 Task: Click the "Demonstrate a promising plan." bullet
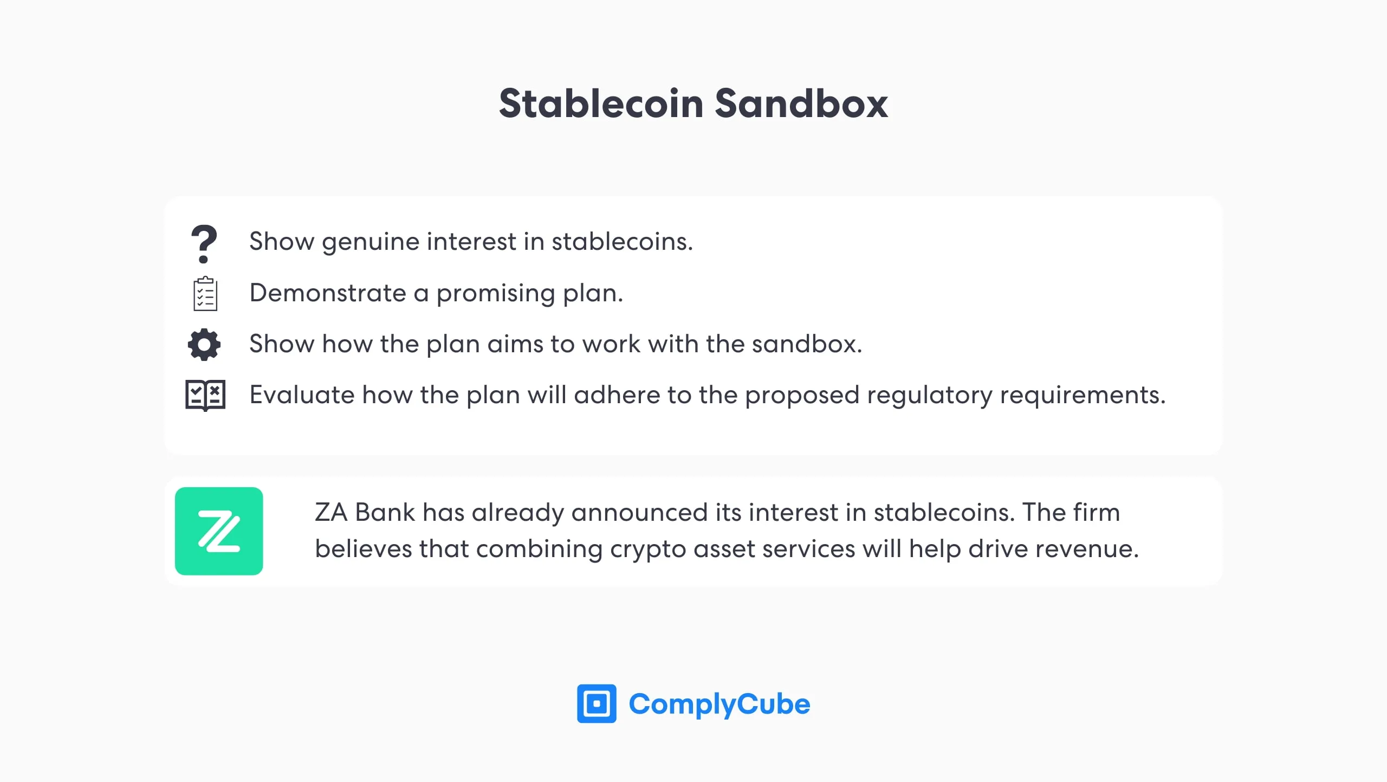point(436,293)
